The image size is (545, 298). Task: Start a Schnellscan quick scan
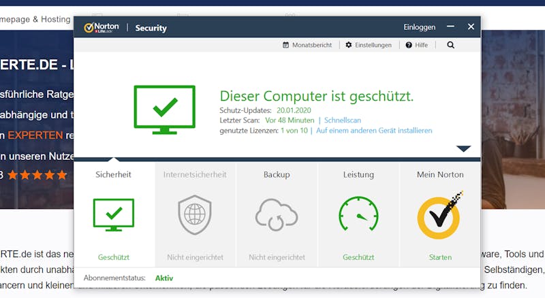(x=343, y=120)
